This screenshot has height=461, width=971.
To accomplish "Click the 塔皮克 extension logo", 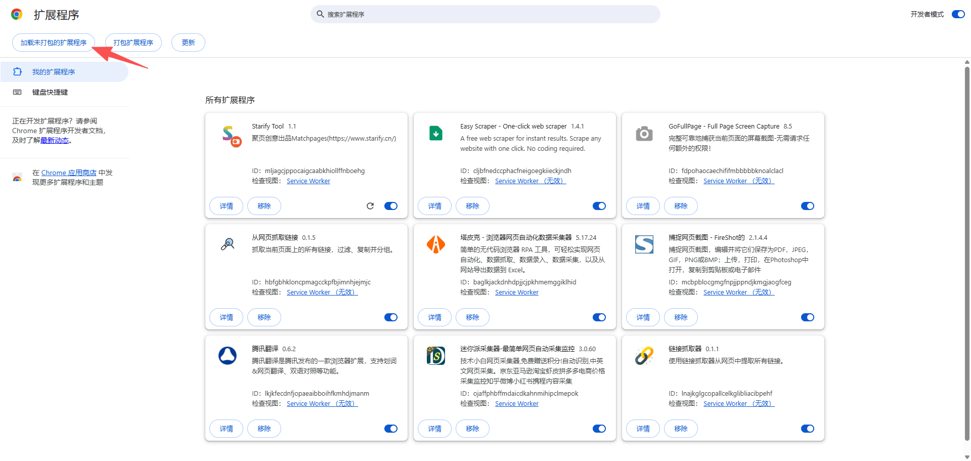I will [x=436, y=244].
